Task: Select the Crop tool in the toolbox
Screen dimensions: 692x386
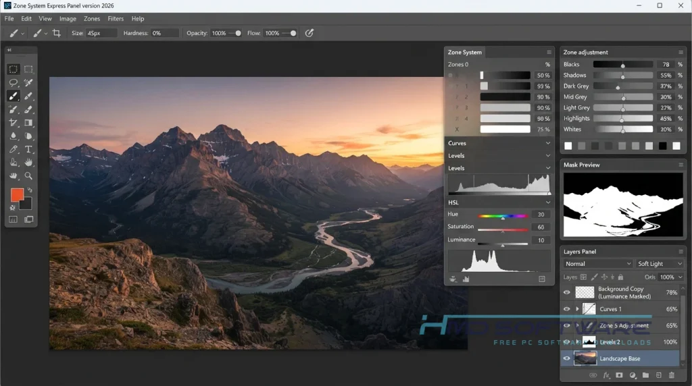Action: [x=14, y=123]
